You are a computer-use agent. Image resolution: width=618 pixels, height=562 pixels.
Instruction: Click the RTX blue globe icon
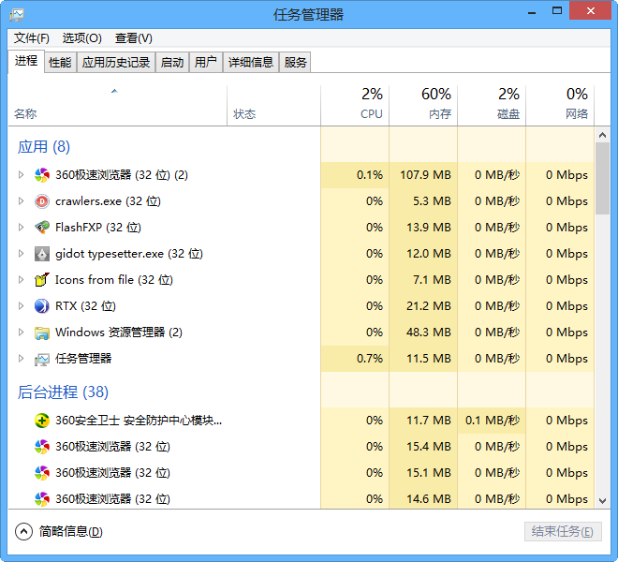pyautogui.click(x=42, y=306)
